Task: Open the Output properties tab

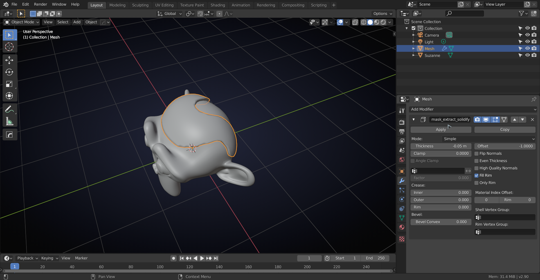Action: click(x=402, y=131)
